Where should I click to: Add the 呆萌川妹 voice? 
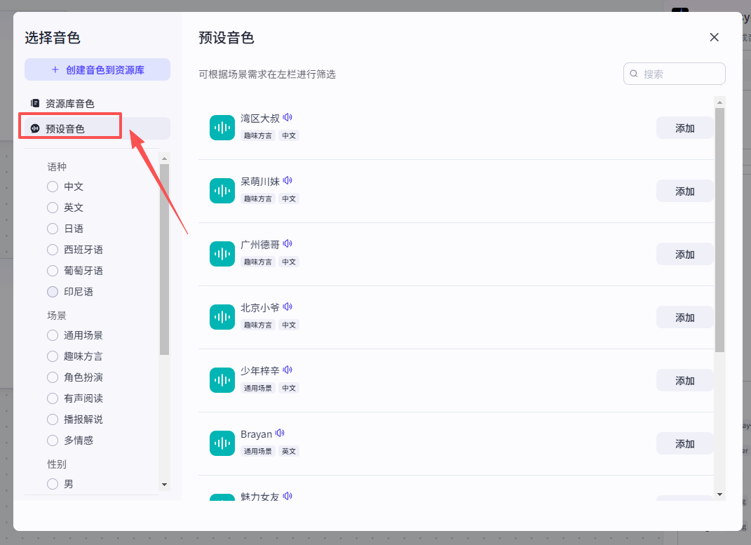[684, 191]
